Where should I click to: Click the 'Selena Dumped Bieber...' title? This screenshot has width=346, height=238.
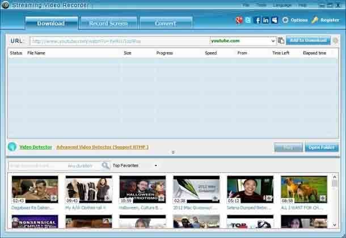coord(248,207)
